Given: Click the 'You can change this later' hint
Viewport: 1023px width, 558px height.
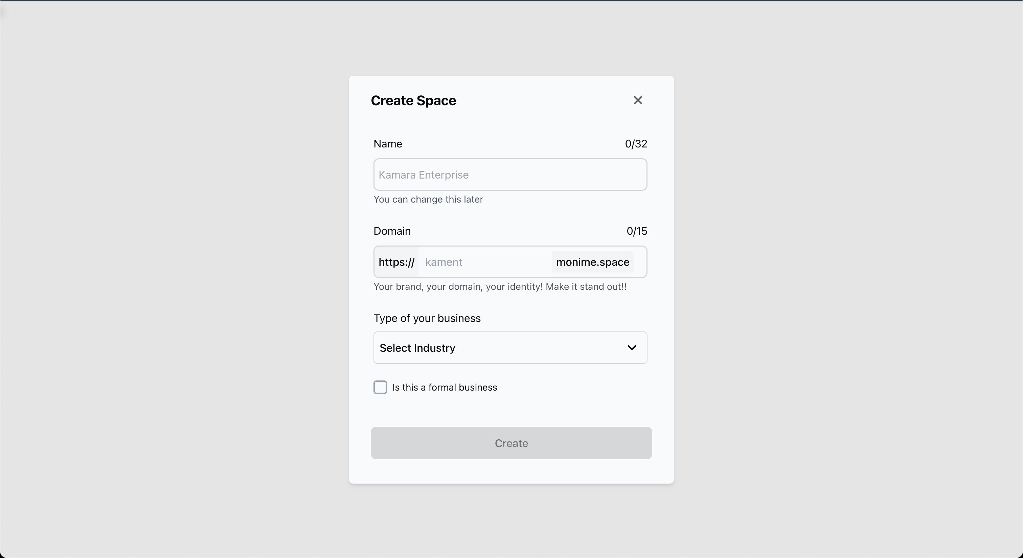Looking at the screenshot, I should pyautogui.click(x=428, y=199).
